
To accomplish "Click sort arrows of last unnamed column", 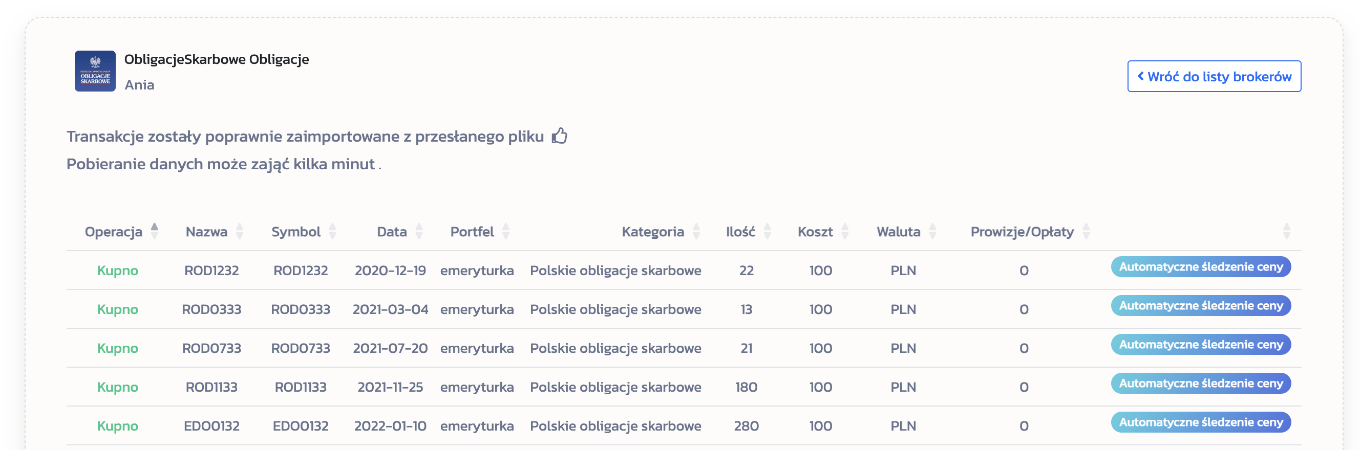I will [x=1287, y=231].
